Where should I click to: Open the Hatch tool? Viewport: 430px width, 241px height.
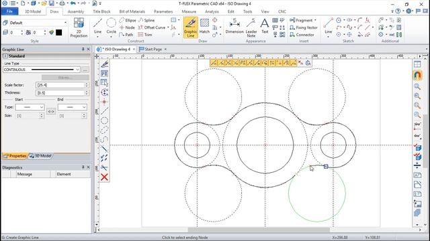tap(204, 26)
